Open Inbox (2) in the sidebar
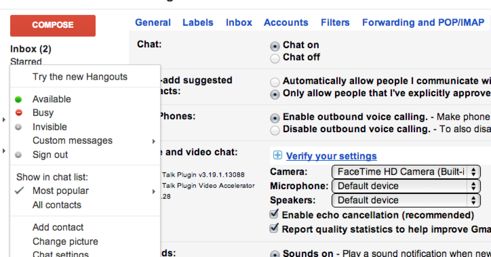 click(x=31, y=49)
